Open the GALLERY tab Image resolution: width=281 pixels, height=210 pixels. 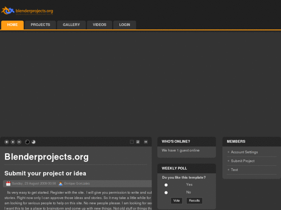pos(72,25)
